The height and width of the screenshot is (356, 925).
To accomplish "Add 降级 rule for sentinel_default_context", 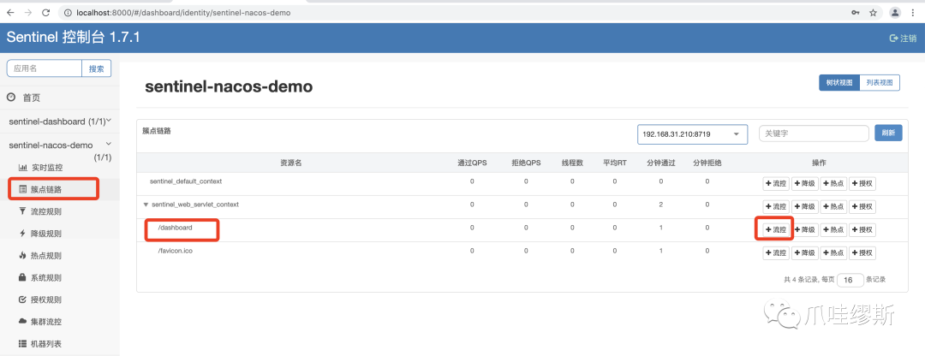I will coord(804,184).
